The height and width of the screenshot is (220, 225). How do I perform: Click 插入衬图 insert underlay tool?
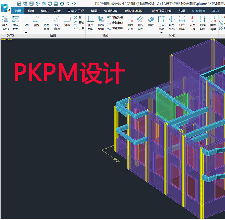[16, 23]
